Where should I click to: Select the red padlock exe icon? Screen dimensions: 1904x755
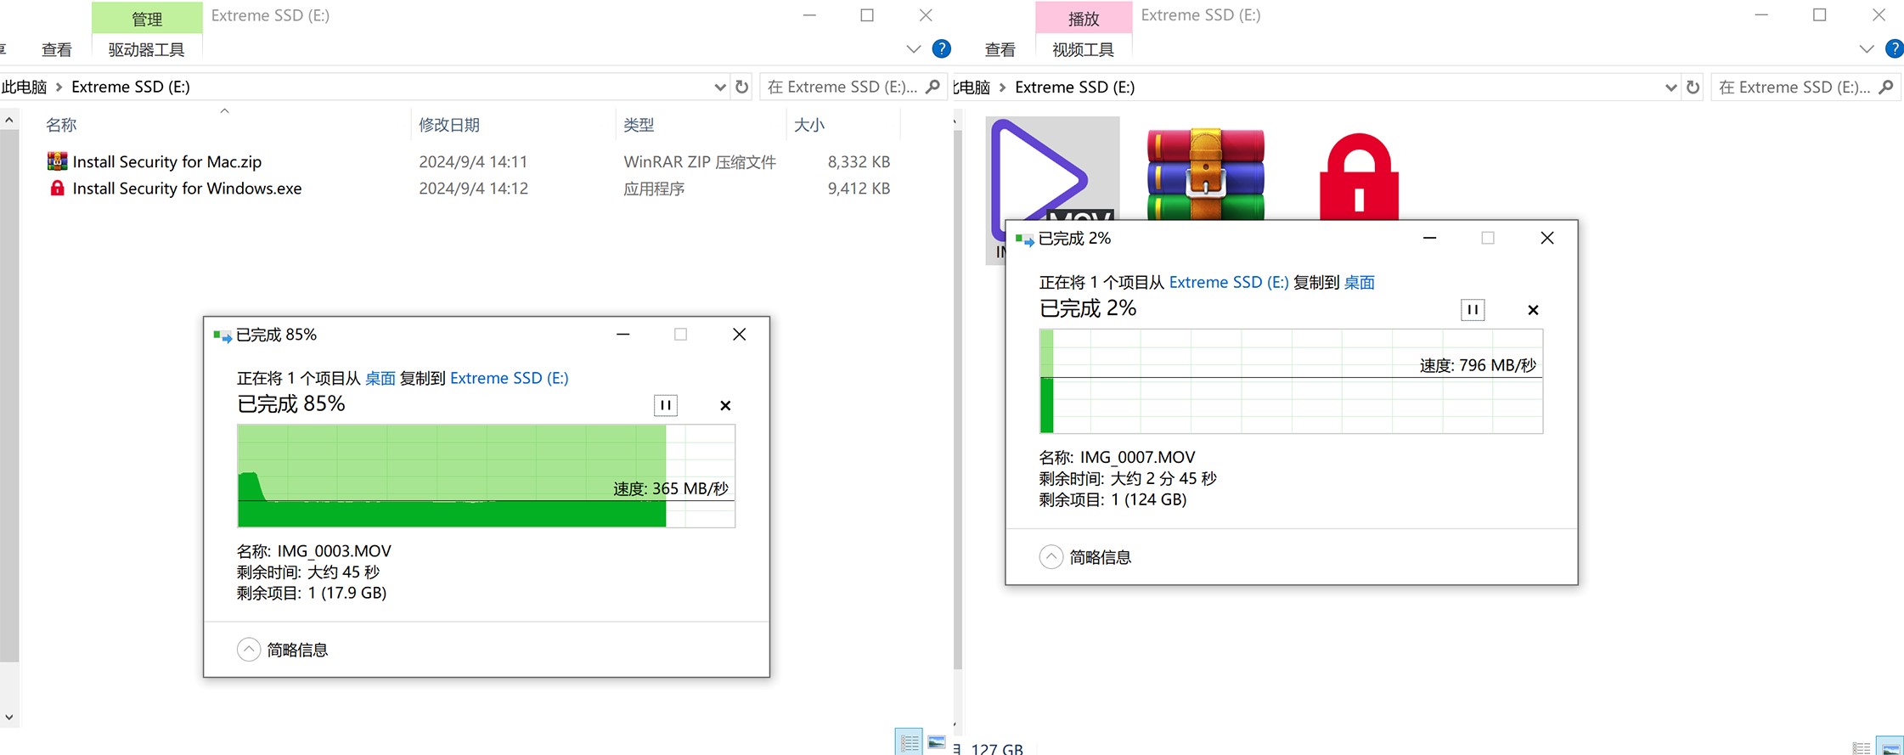coord(1359,177)
